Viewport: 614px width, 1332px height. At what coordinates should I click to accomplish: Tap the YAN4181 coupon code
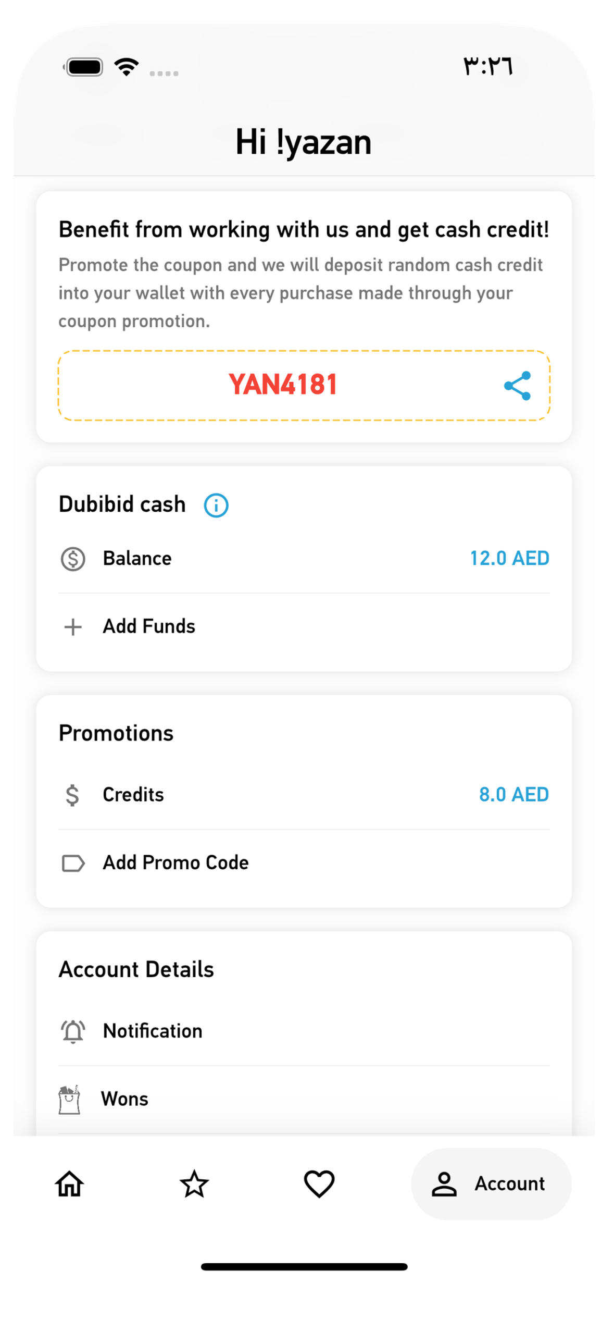283,385
